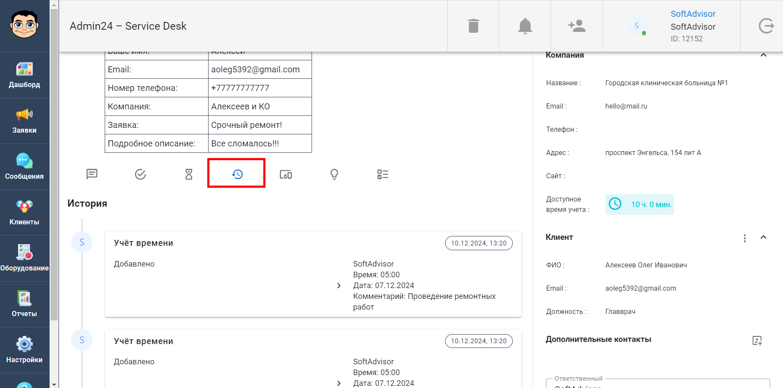Go to Дашборд in sidebar
This screenshot has height=388, width=783.
pyautogui.click(x=25, y=75)
